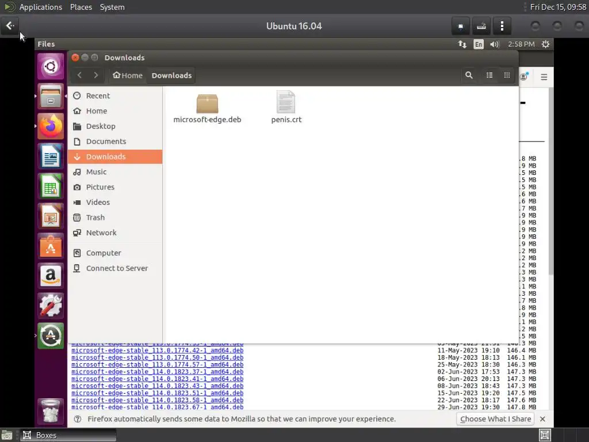Open System Settings wrench-gear icon
The width and height of the screenshot is (589, 442).
(x=51, y=306)
